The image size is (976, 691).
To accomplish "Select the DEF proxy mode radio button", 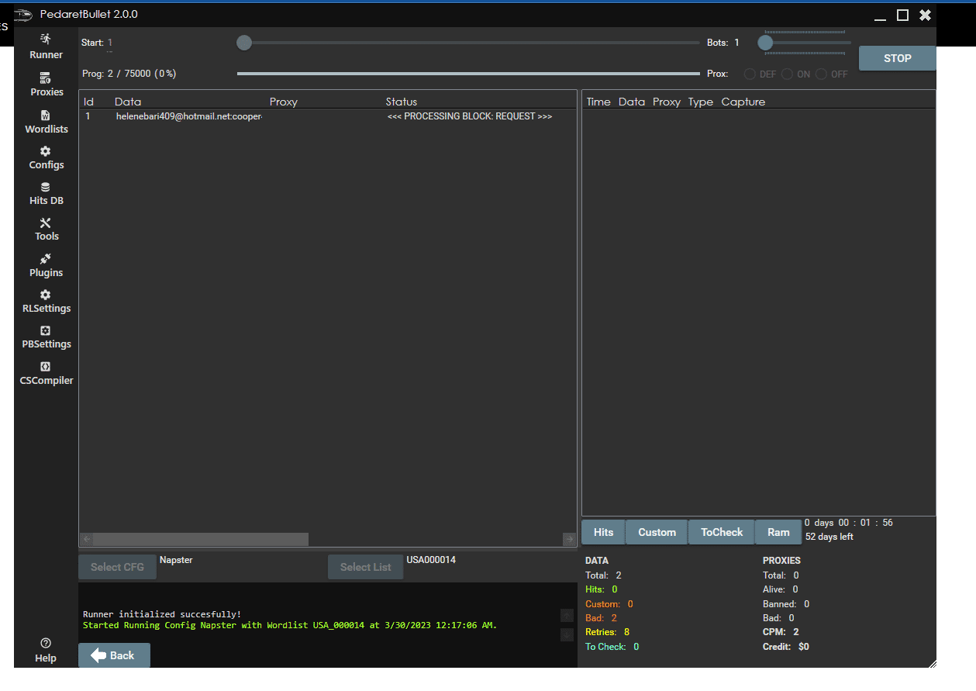I will (750, 74).
